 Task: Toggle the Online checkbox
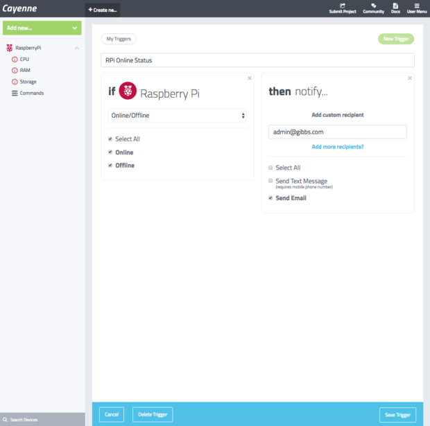pos(110,152)
